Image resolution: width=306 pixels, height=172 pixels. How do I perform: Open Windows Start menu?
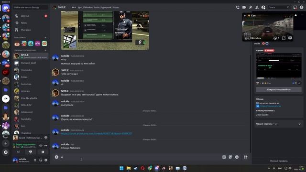click(x=121, y=168)
